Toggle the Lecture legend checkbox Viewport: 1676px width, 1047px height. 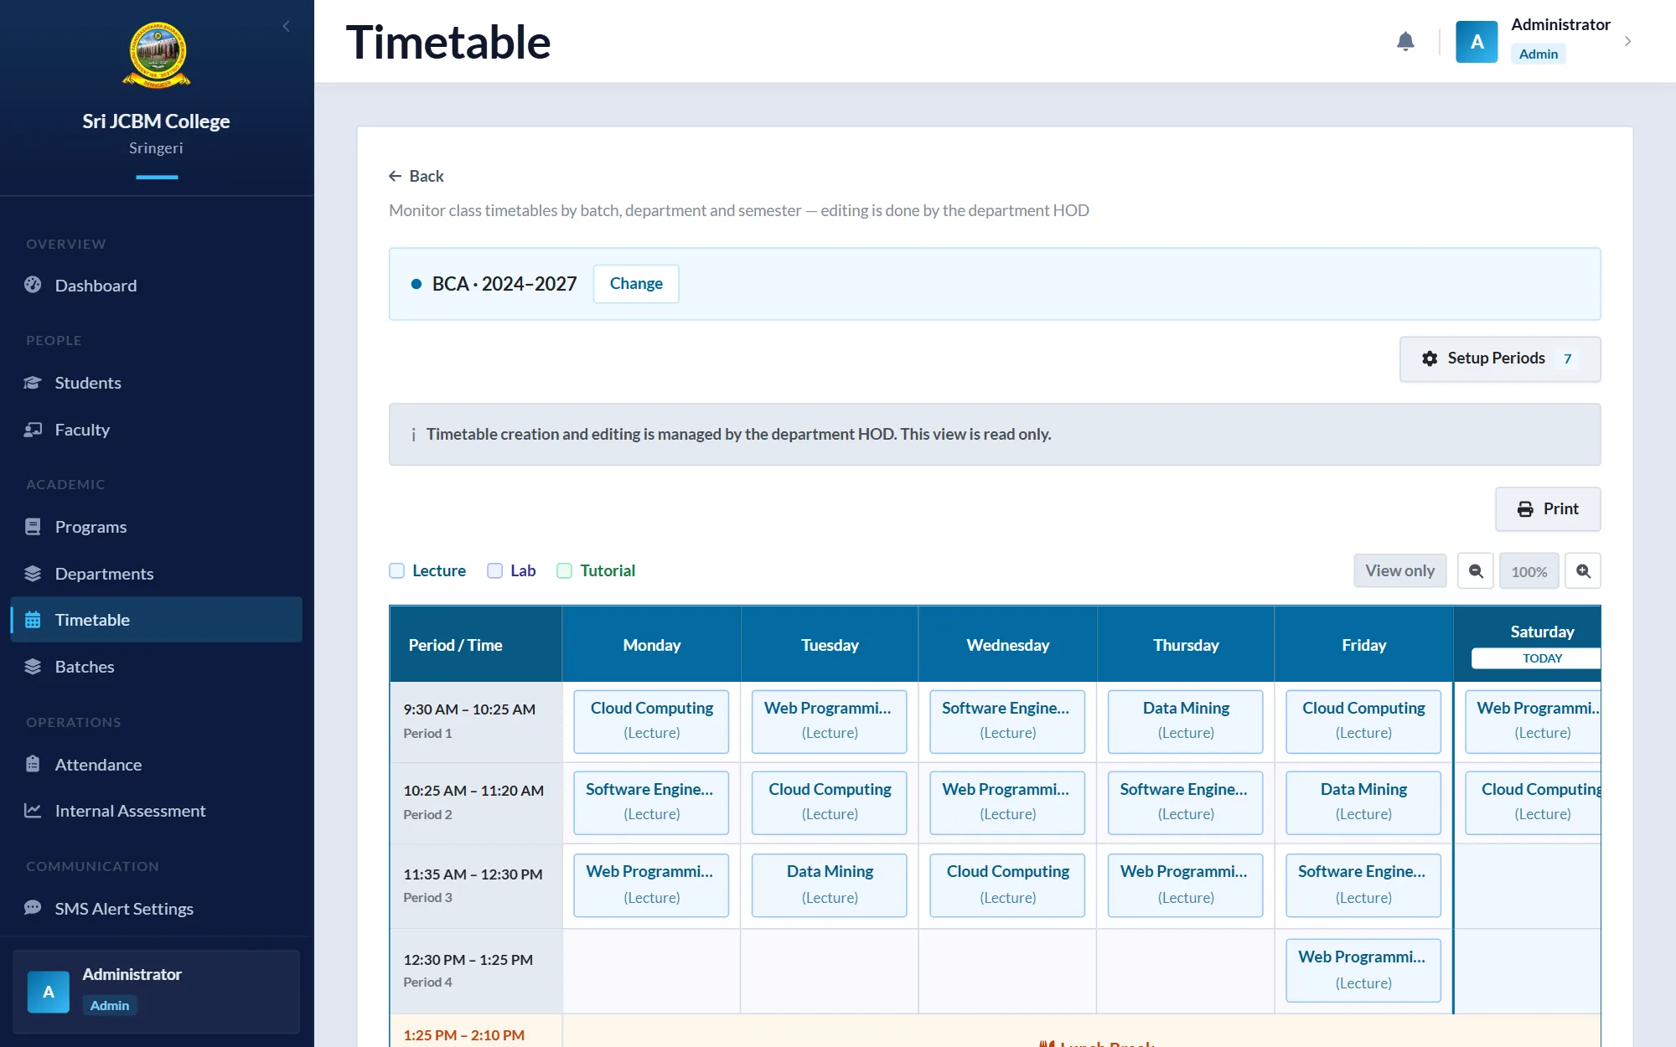pyautogui.click(x=397, y=570)
